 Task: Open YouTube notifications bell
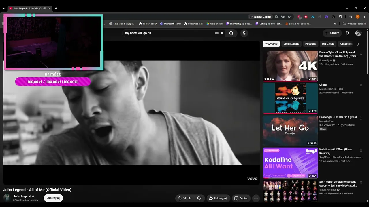click(347, 33)
